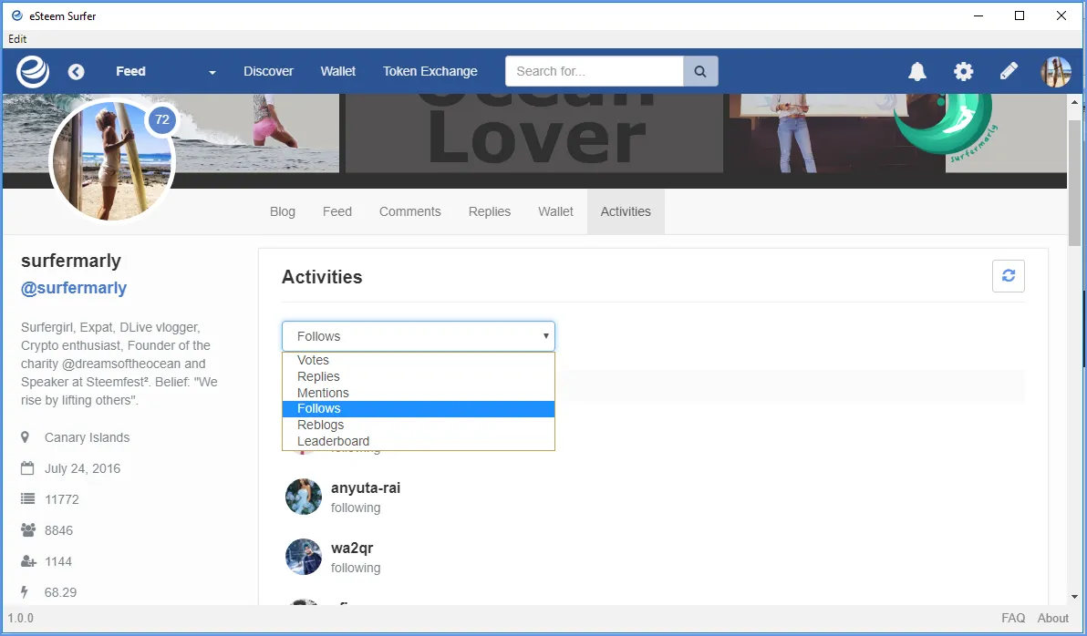The width and height of the screenshot is (1087, 636).
Task: Switch to the profile Feed tab
Action: click(x=336, y=211)
